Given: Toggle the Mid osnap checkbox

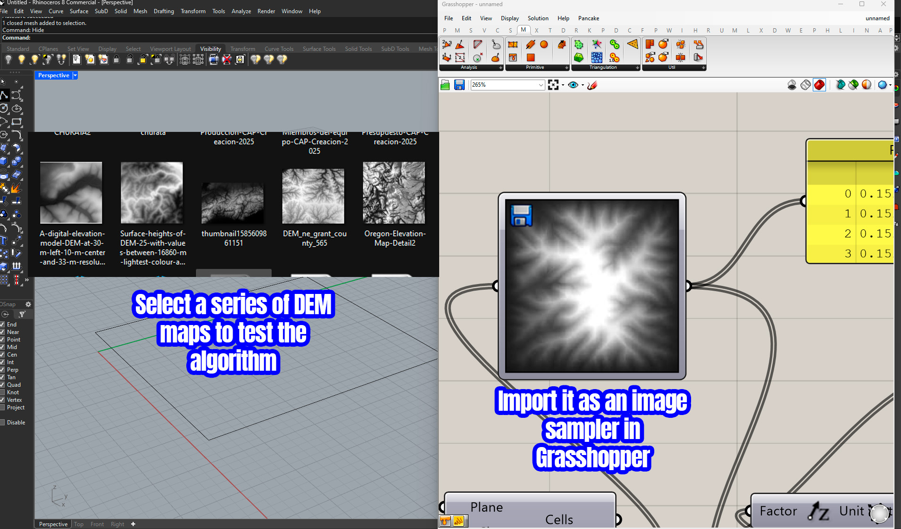Looking at the screenshot, I should (x=2, y=347).
